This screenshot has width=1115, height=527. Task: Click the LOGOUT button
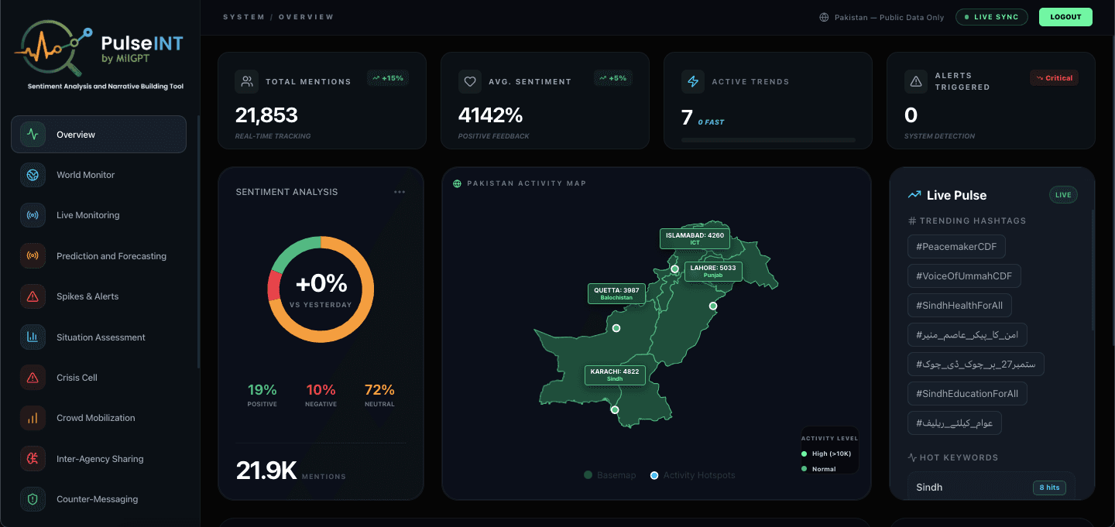coord(1065,17)
